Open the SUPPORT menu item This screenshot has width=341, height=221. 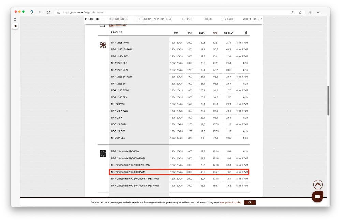(x=188, y=19)
